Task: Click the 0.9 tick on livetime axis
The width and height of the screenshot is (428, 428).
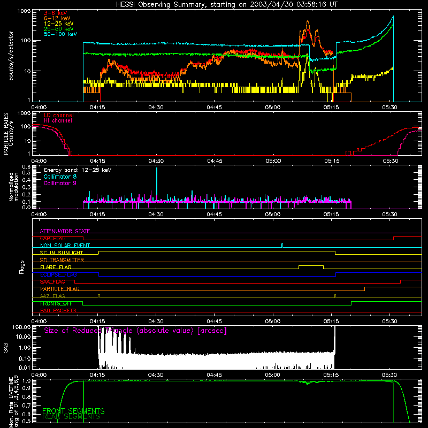Action: (26, 387)
